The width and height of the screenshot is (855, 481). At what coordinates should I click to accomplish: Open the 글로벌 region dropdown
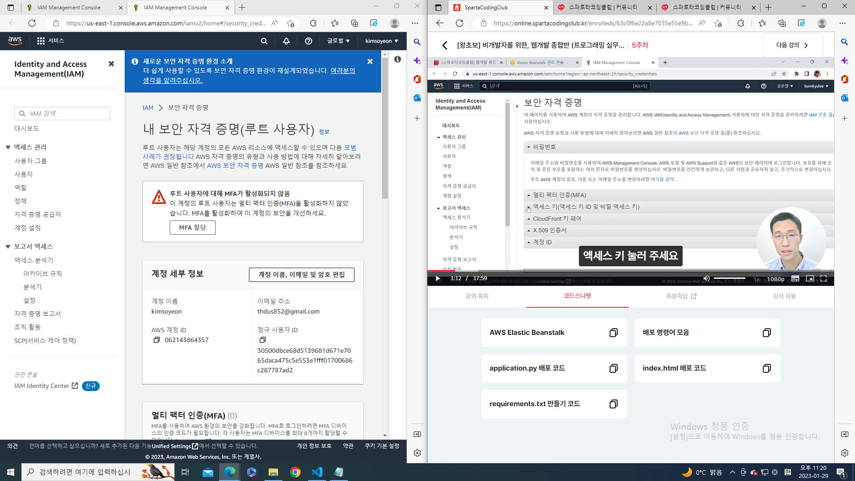pyautogui.click(x=338, y=41)
